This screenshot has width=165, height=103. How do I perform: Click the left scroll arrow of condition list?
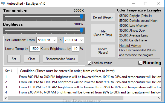[x=6, y=98]
